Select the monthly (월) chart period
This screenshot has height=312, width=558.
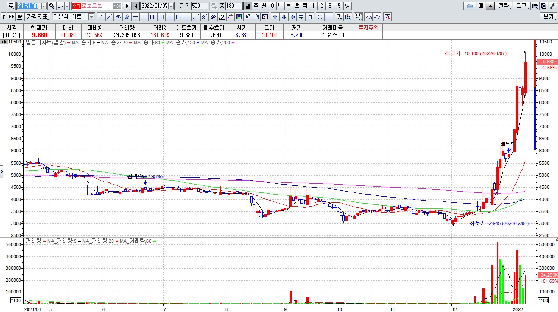pos(264,6)
